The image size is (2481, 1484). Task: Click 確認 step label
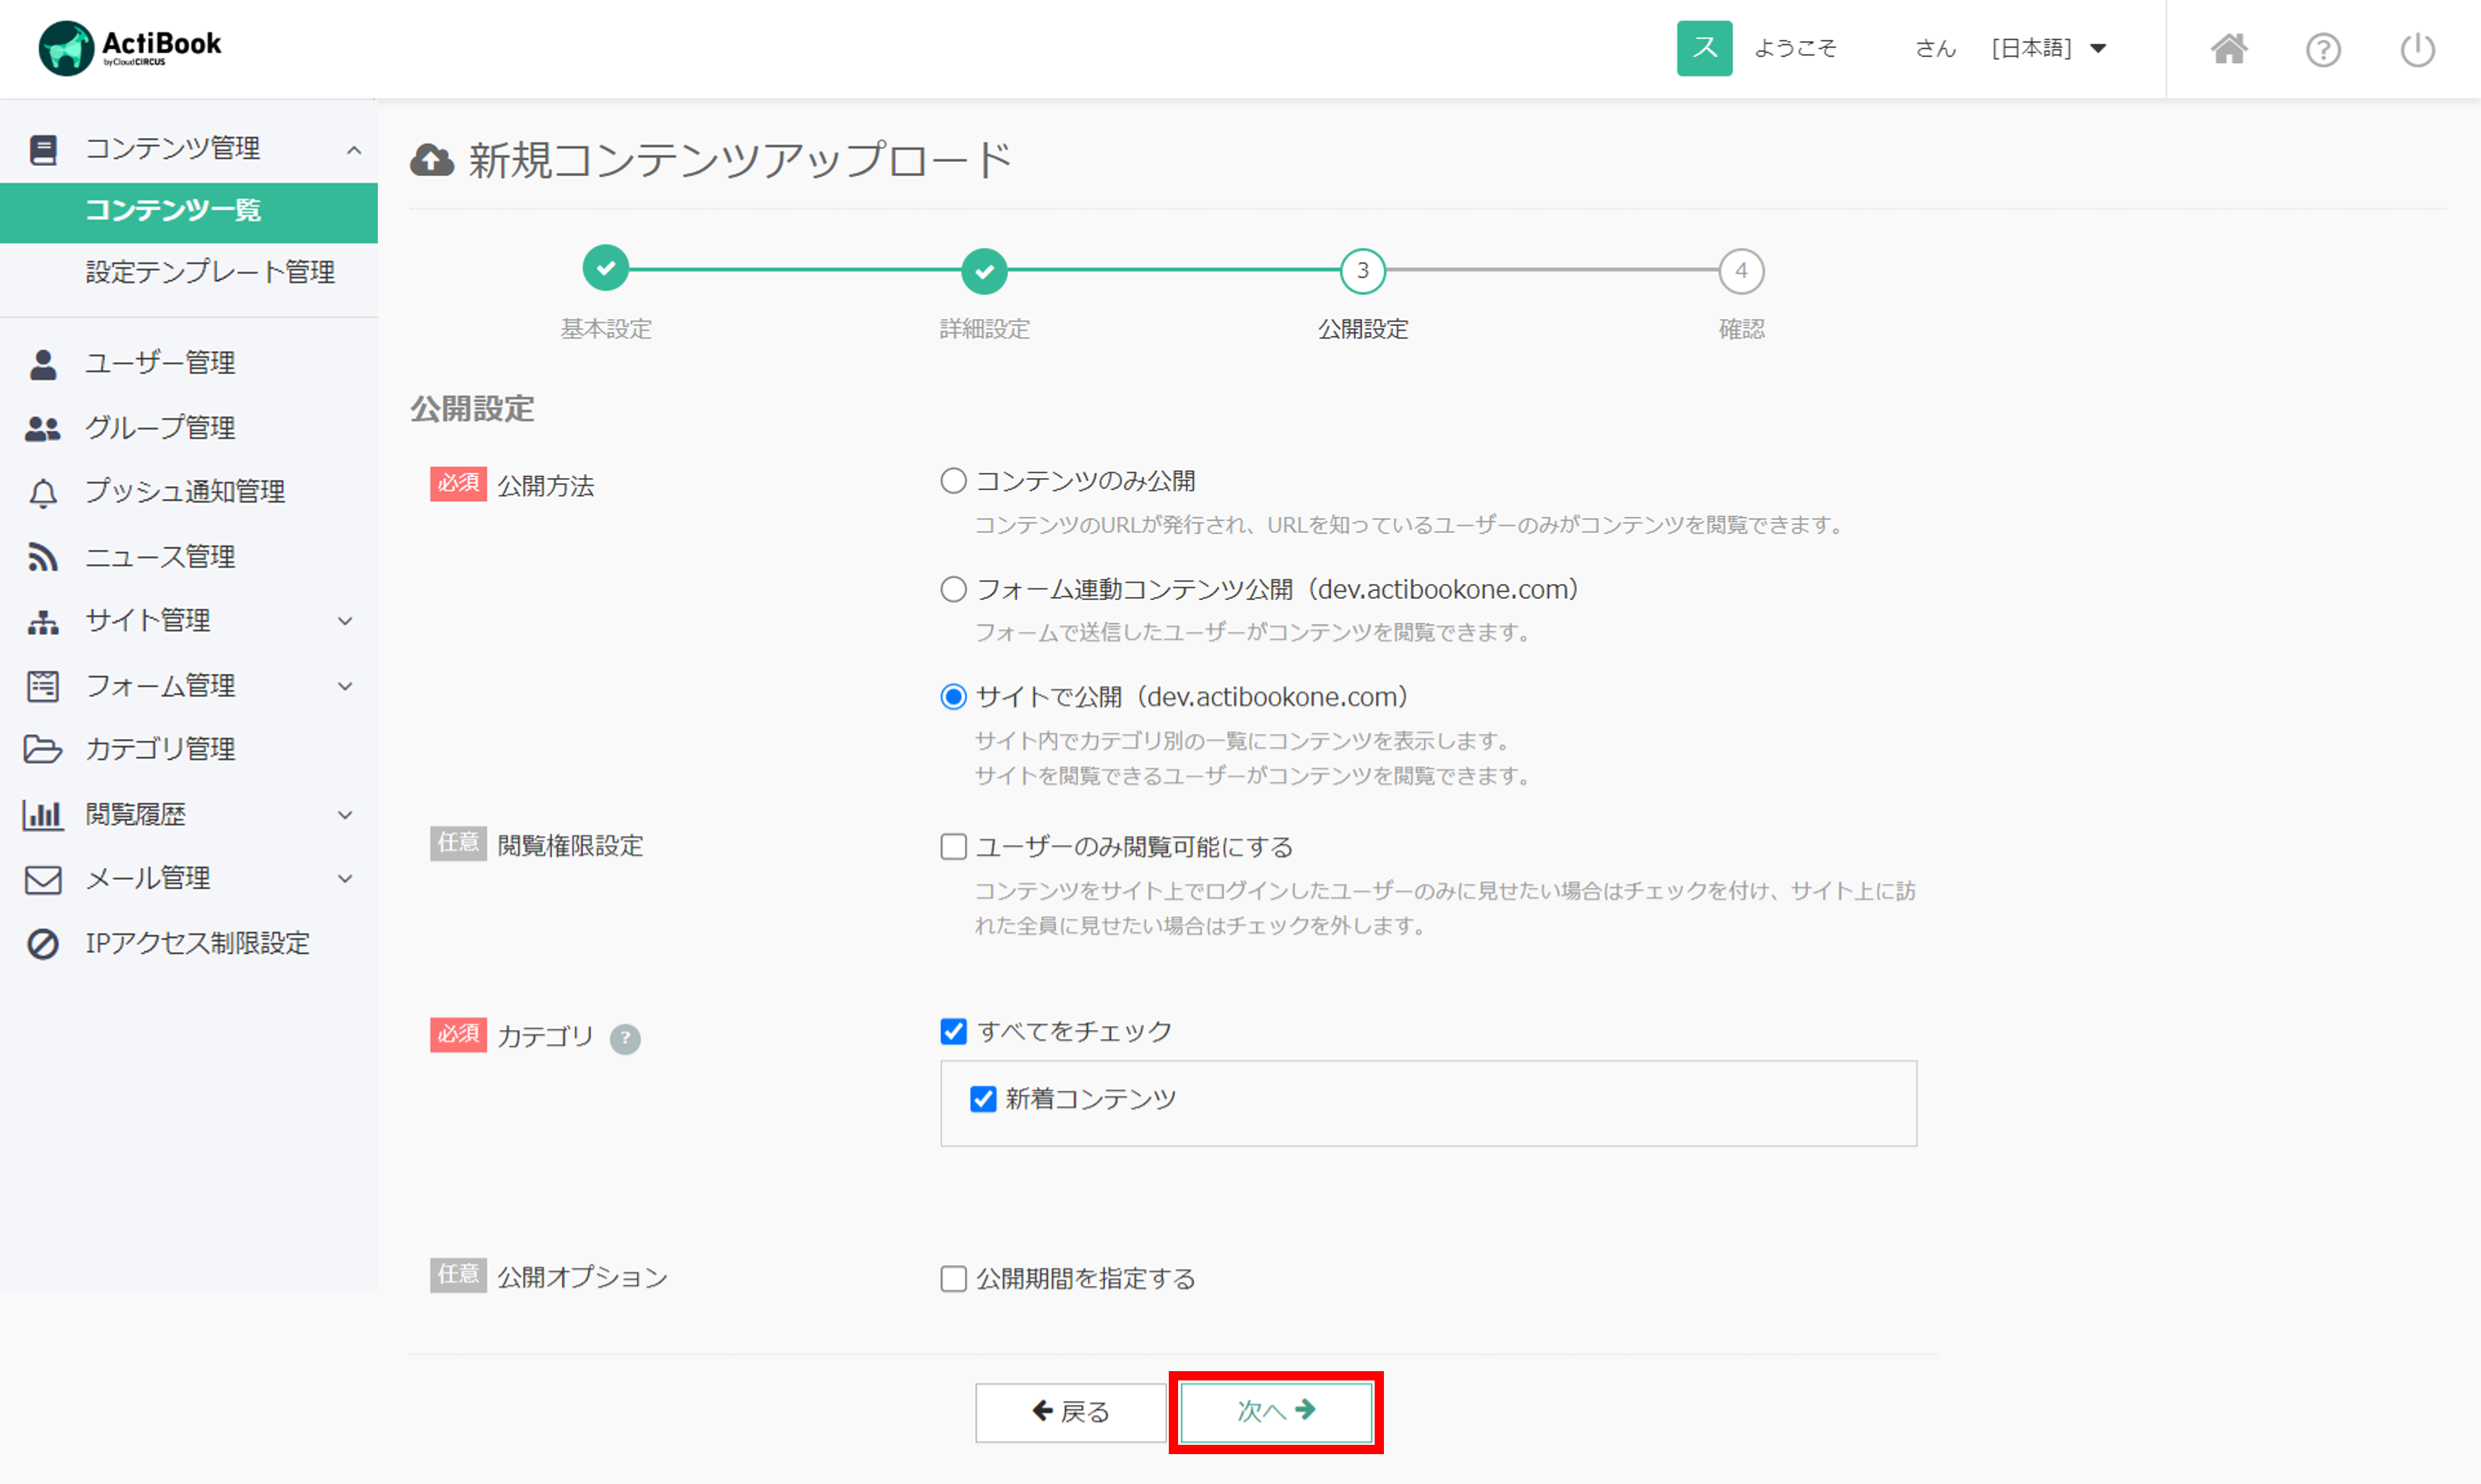point(1741,329)
